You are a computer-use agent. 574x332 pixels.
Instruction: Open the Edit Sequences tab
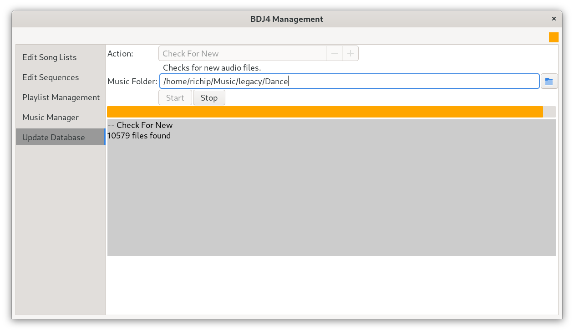pos(51,77)
